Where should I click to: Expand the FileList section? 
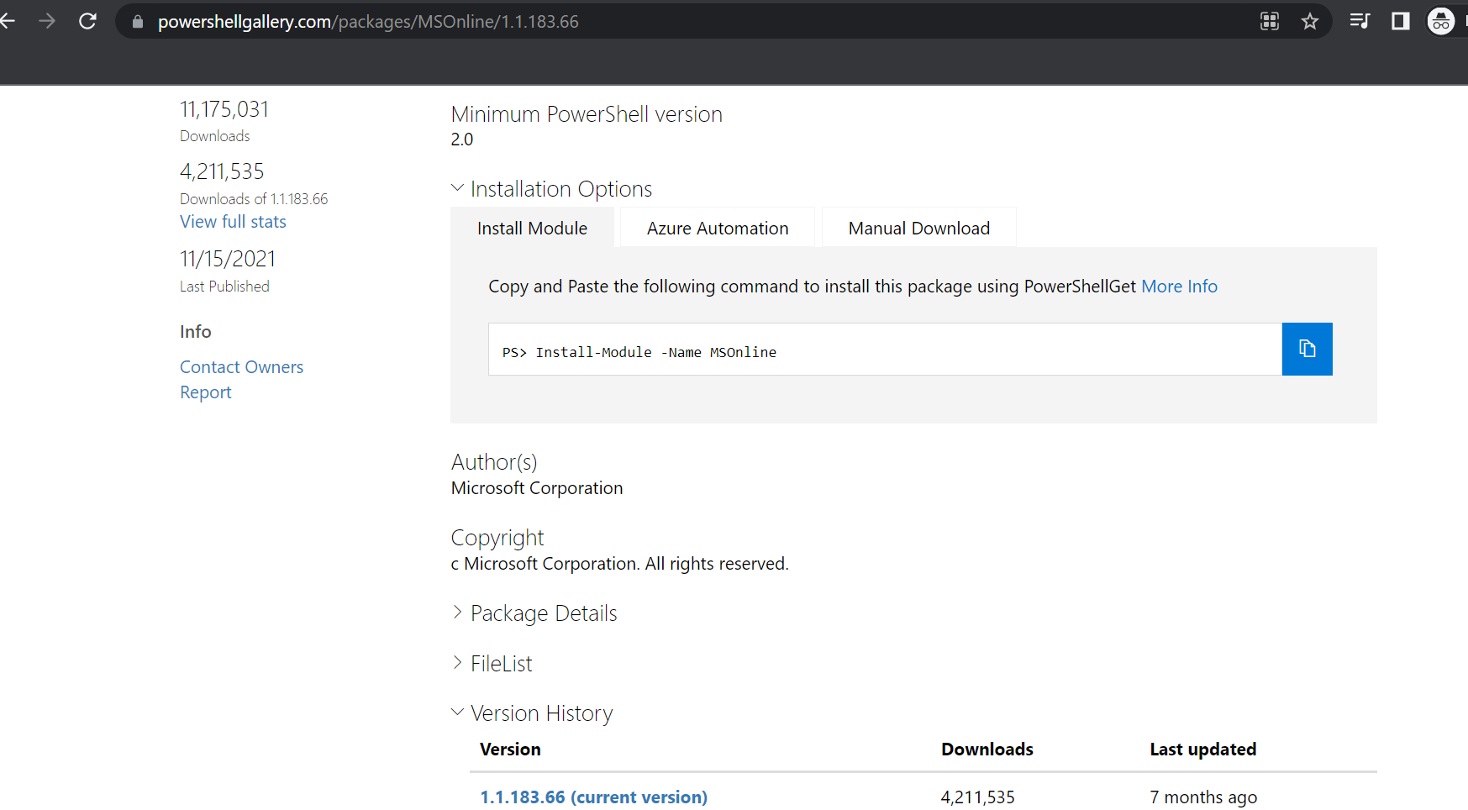point(492,664)
